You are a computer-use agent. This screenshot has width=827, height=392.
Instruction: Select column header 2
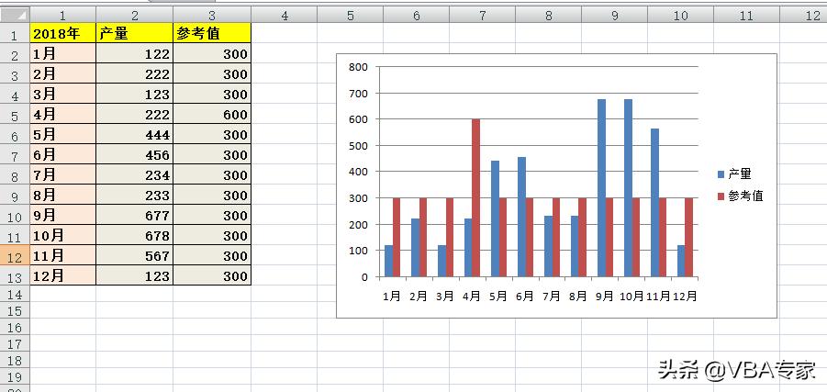tap(134, 16)
